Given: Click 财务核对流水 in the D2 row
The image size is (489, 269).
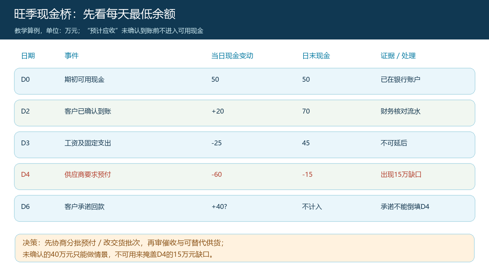Looking at the screenshot, I should pos(401,111).
